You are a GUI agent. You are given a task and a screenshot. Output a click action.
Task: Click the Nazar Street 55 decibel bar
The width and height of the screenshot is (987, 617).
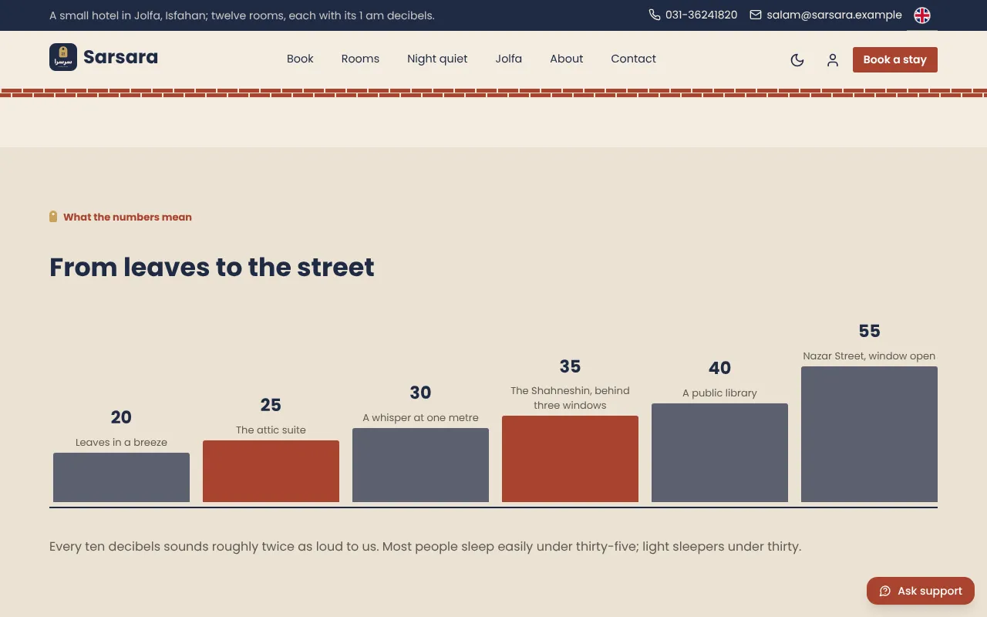click(x=869, y=434)
